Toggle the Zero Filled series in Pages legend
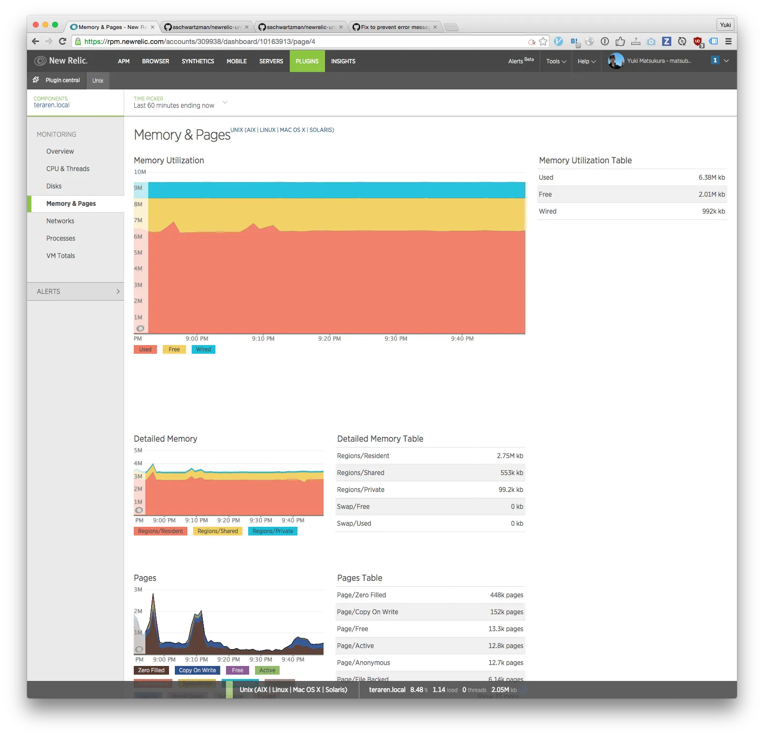Screen dimensions: 764x737 [x=151, y=670]
